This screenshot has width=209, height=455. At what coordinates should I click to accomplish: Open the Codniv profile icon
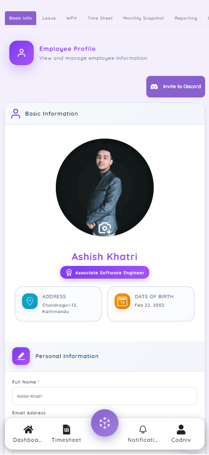point(181,430)
